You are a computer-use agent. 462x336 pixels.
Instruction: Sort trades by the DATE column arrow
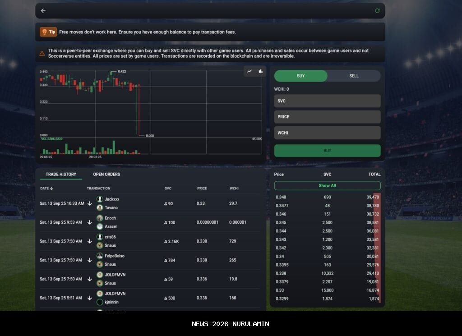tap(51, 189)
